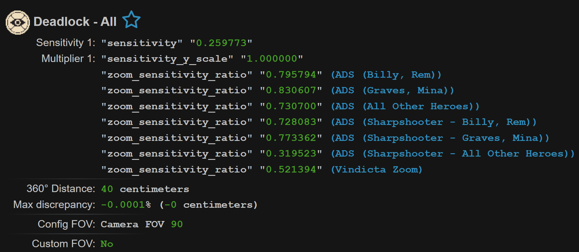
Task: Select zoom ratio value 0.830607
Action: point(291,90)
